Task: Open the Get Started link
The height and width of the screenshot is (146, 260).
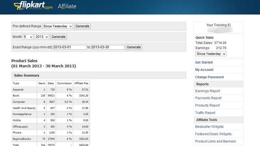Action: 204,62
